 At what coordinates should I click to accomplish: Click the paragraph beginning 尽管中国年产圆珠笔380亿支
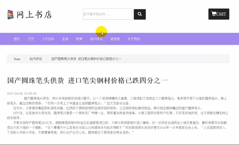coord(117,128)
